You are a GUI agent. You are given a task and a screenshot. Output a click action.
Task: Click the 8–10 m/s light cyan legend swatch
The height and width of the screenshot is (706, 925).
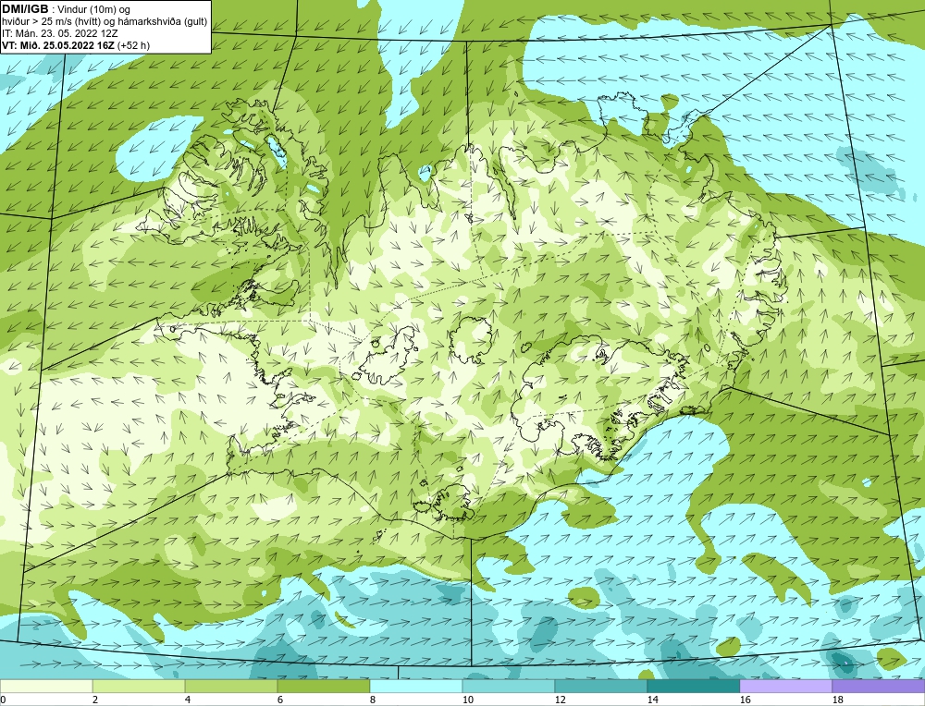tap(416, 686)
